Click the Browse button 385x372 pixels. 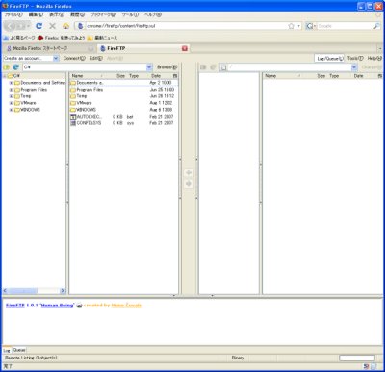(x=167, y=67)
